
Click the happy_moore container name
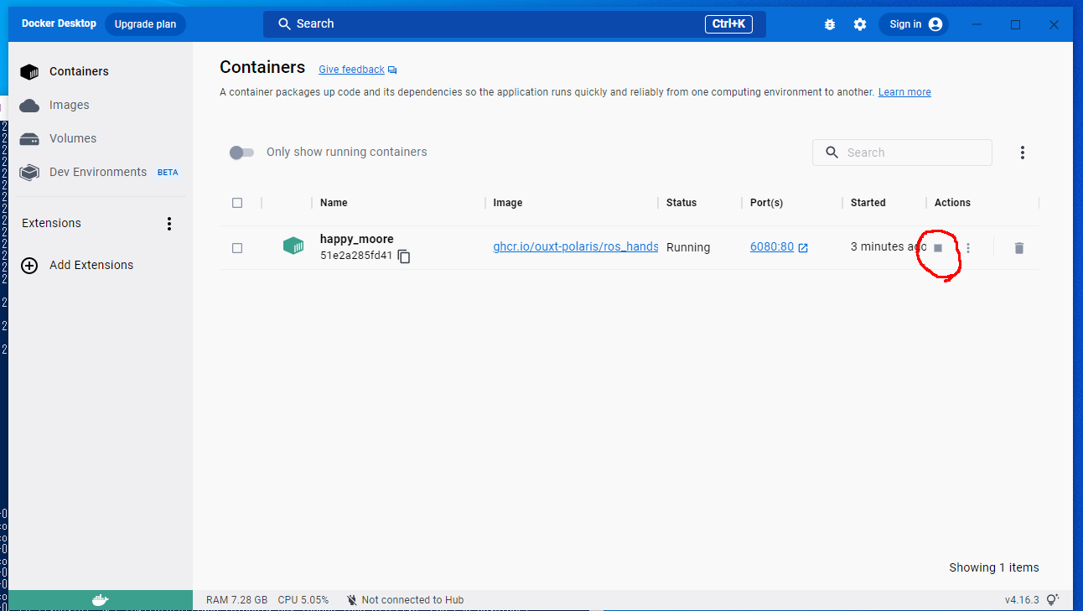click(x=356, y=239)
